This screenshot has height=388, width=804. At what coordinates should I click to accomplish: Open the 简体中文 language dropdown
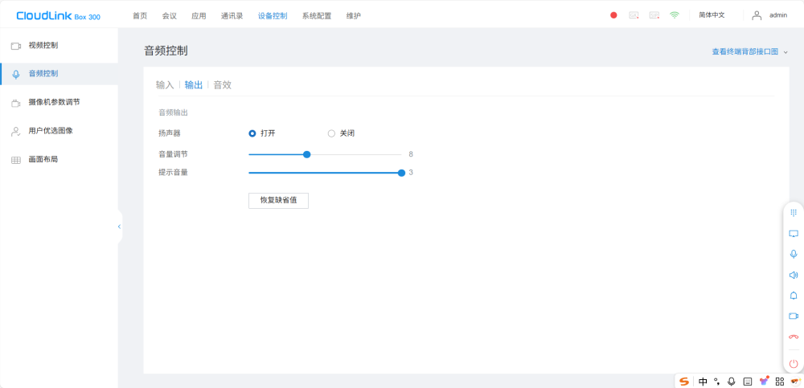[712, 15]
